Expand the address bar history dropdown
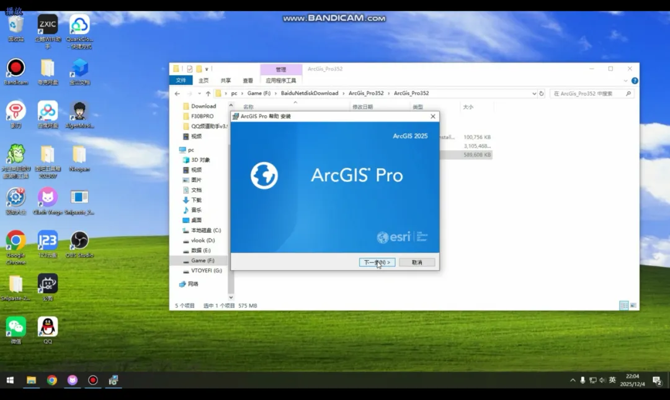Viewport: 670px width, 400px height. pos(534,93)
